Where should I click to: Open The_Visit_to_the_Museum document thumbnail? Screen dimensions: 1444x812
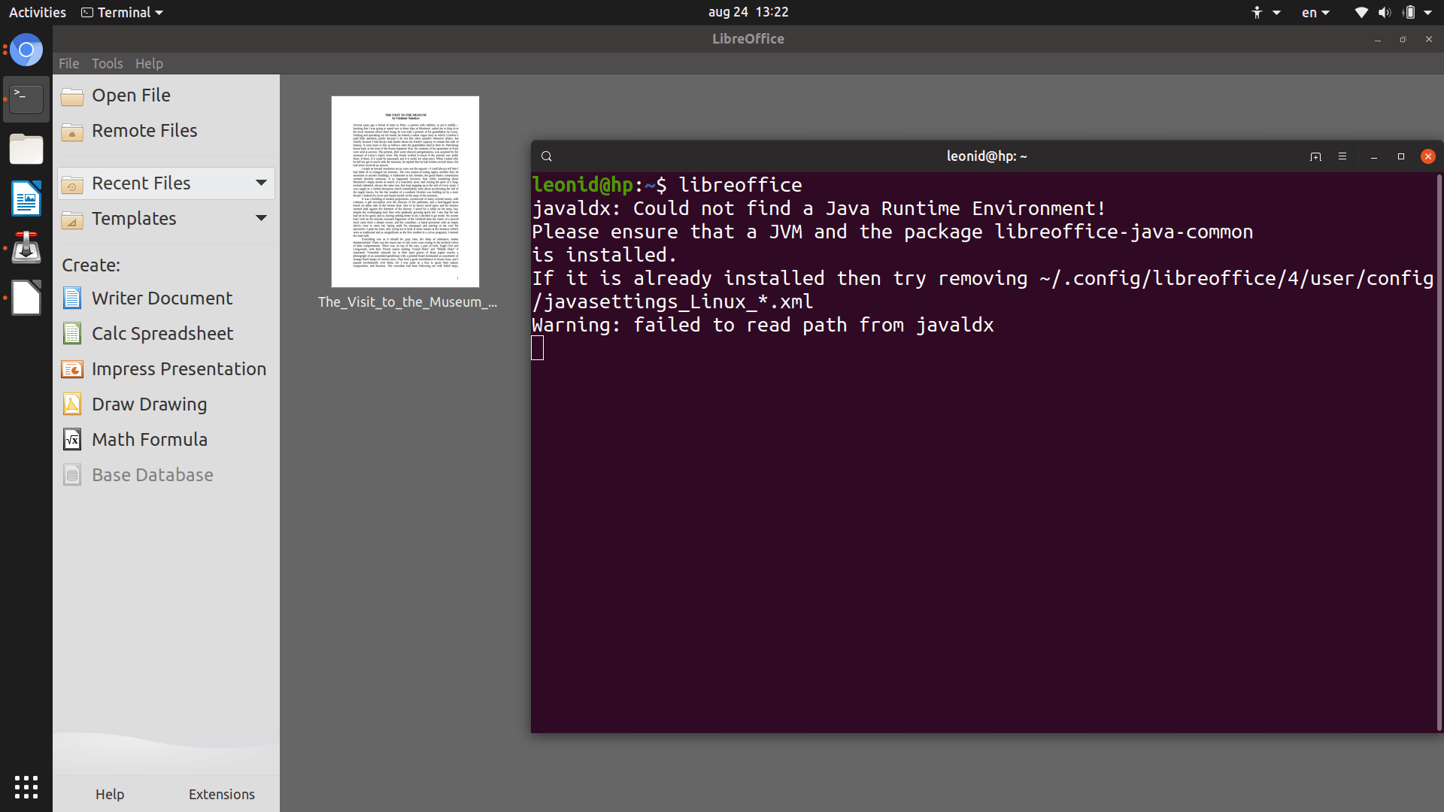(x=405, y=192)
